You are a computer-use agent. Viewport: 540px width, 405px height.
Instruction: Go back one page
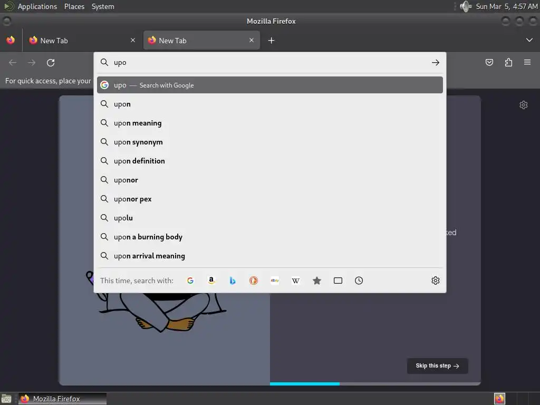[13, 63]
